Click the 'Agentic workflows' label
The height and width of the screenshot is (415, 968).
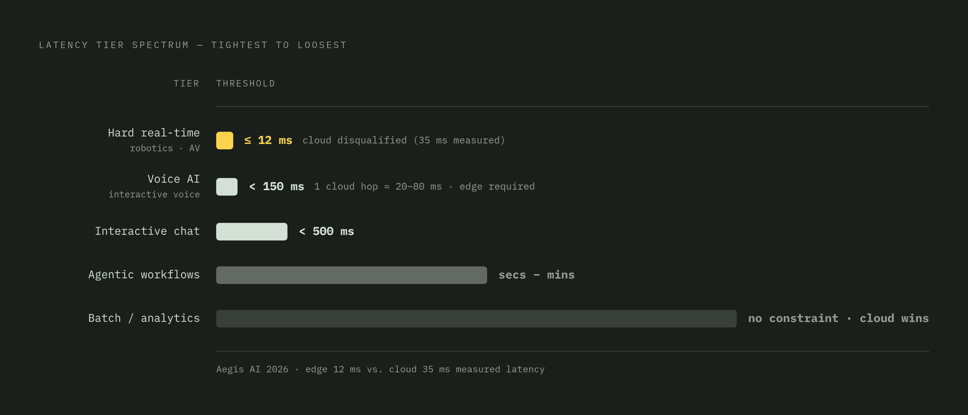144,275
